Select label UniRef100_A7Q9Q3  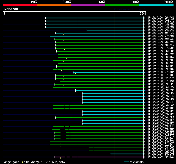pos(161,48)
